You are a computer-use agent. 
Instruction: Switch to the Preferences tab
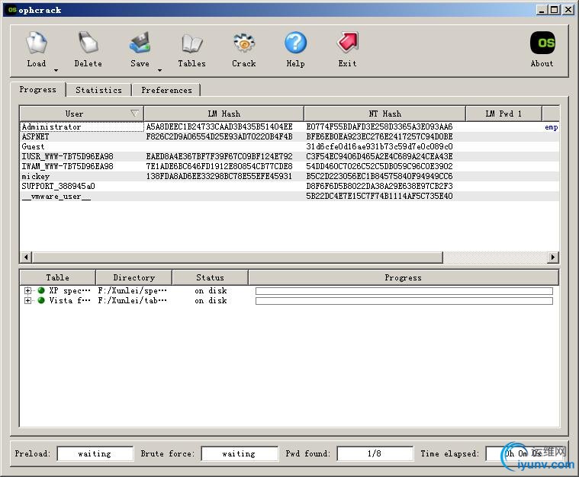pos(166,90)
